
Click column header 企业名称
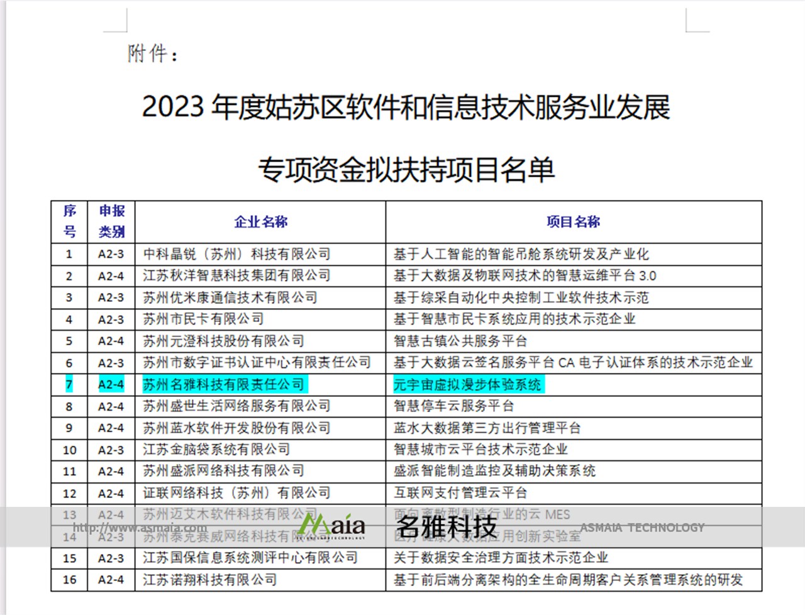coord(260,222)
